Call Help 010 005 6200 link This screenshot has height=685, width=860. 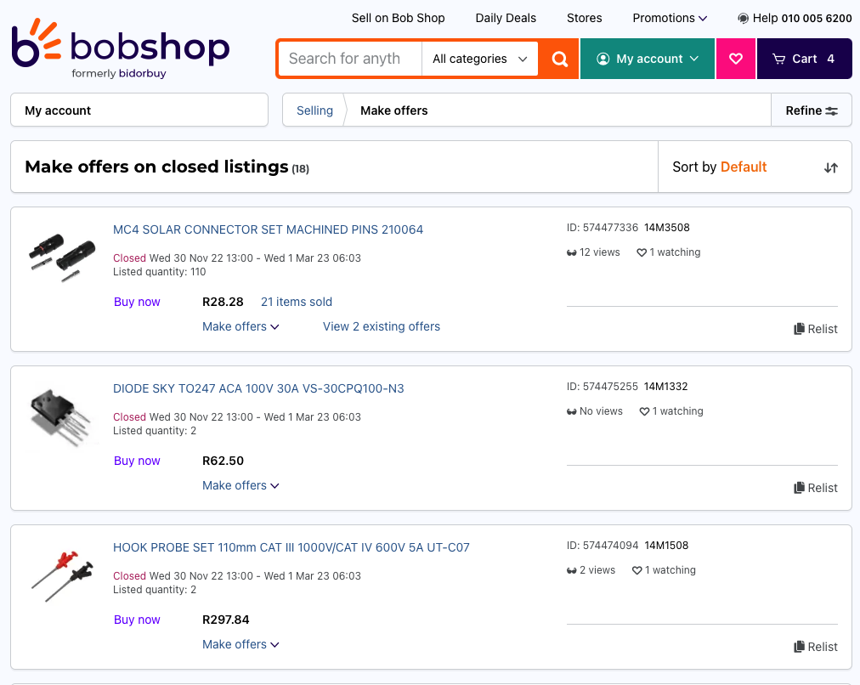[x=795, y=18]
